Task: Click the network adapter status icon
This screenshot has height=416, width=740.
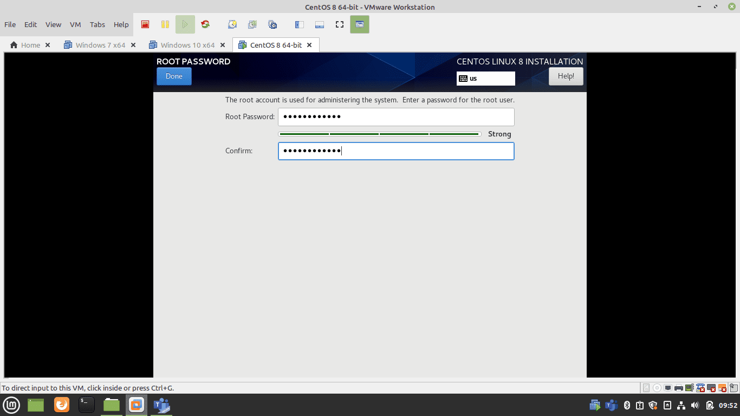Action: click(668, 388)
